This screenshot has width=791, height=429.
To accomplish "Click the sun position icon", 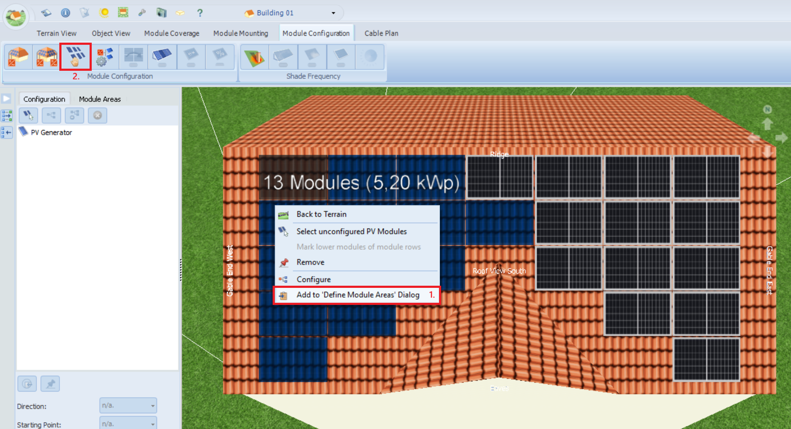I will point(104,13).
